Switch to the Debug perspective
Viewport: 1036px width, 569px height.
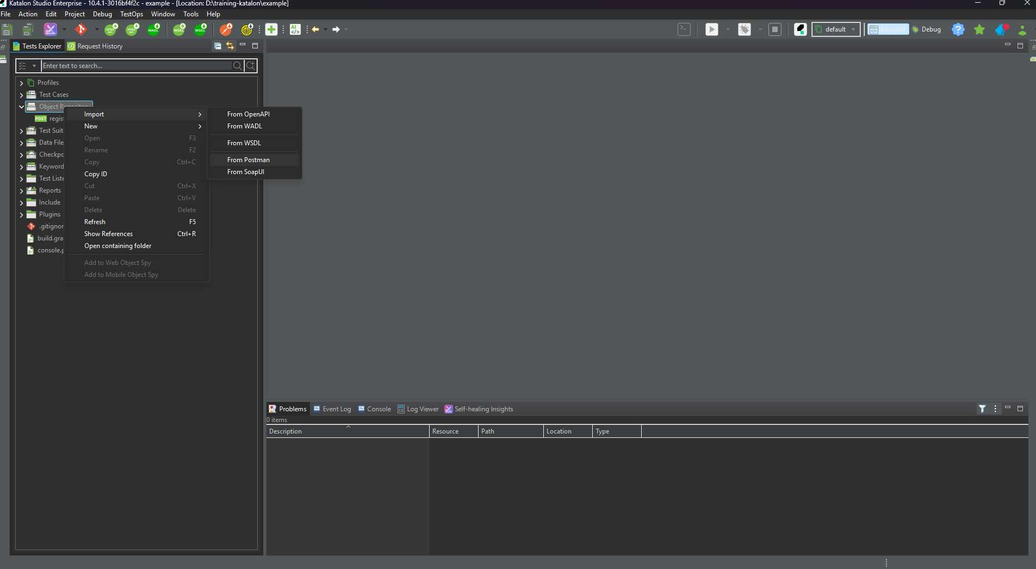pos(927,29)
